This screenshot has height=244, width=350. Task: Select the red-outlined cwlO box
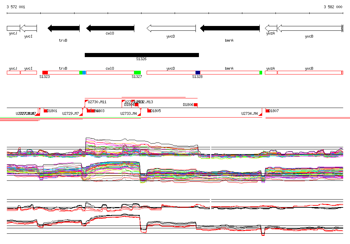(x=110, y=72)
